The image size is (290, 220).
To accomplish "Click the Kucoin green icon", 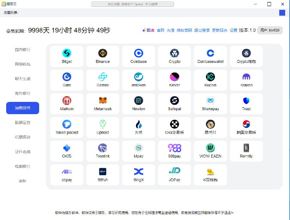I will pyautogui.click(x=210, y=77).
